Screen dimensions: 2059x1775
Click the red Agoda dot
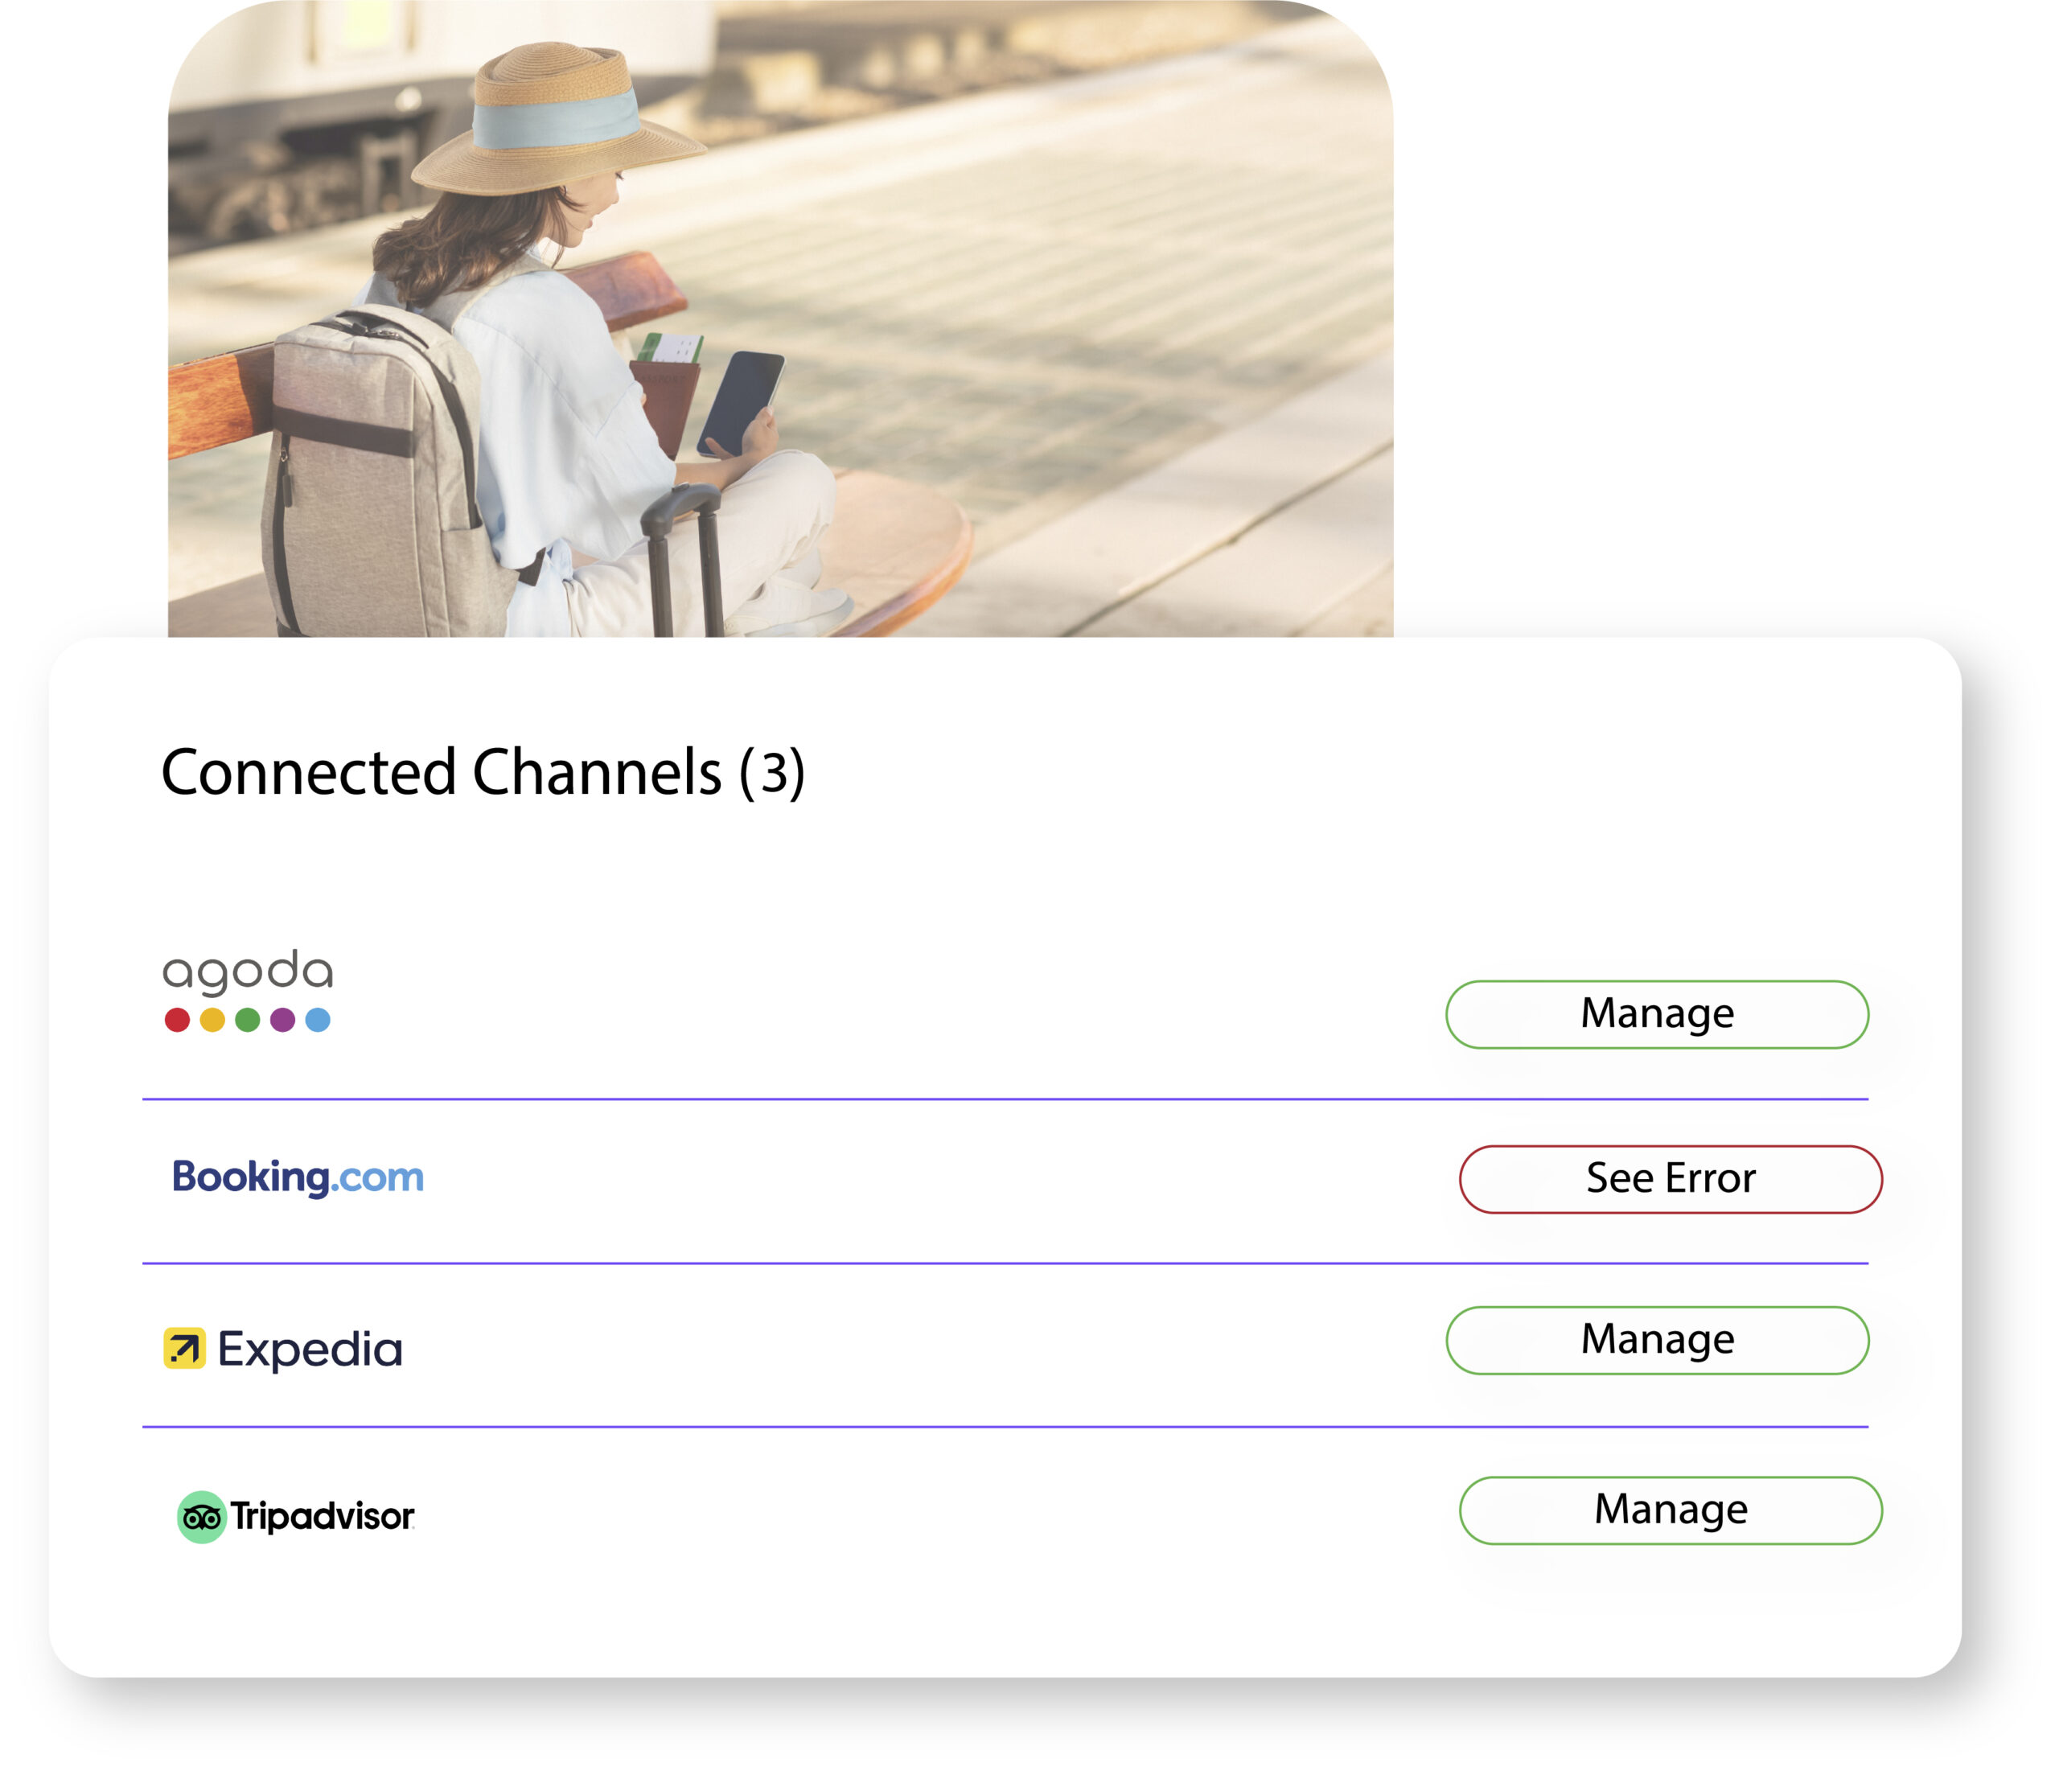pyautogui.click(x=177, y=1020)
